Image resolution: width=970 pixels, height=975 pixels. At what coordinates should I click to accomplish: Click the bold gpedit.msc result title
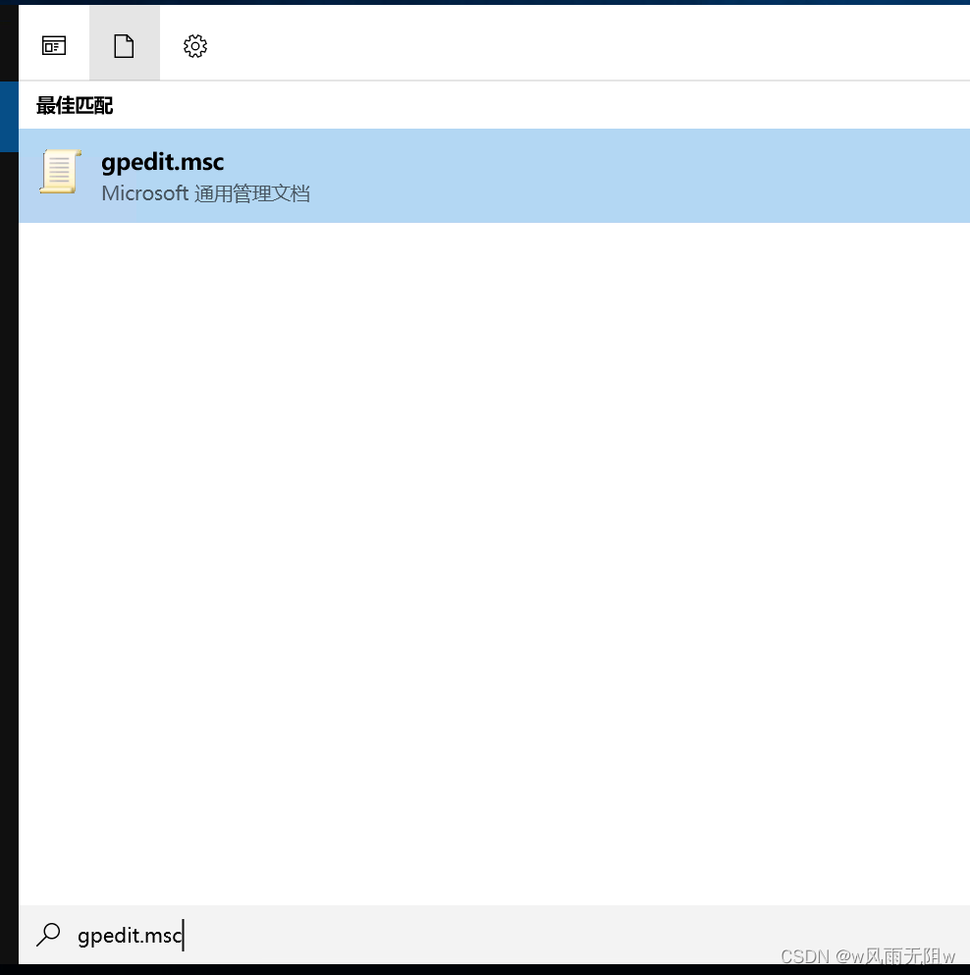tap(163, 161)
